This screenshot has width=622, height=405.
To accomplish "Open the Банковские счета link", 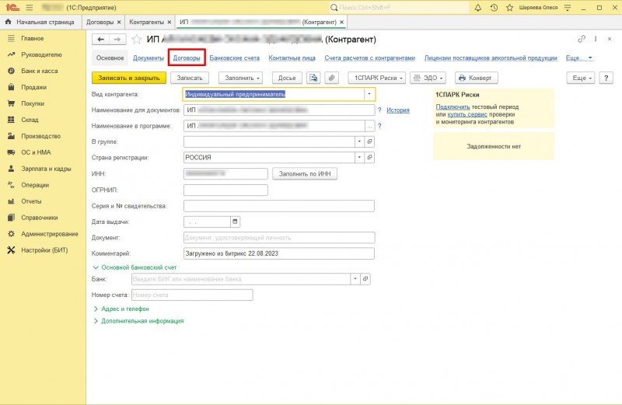I will 235,58.
